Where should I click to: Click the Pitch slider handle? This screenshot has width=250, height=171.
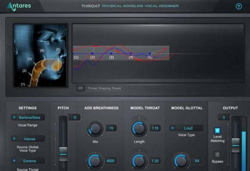point(63,154)
